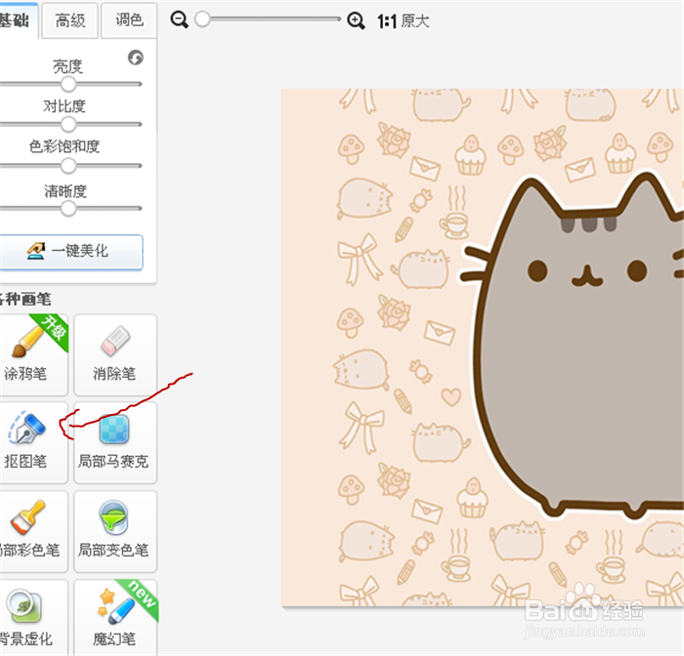Click the 亮度 brightness slider handle

pos(68,84)
